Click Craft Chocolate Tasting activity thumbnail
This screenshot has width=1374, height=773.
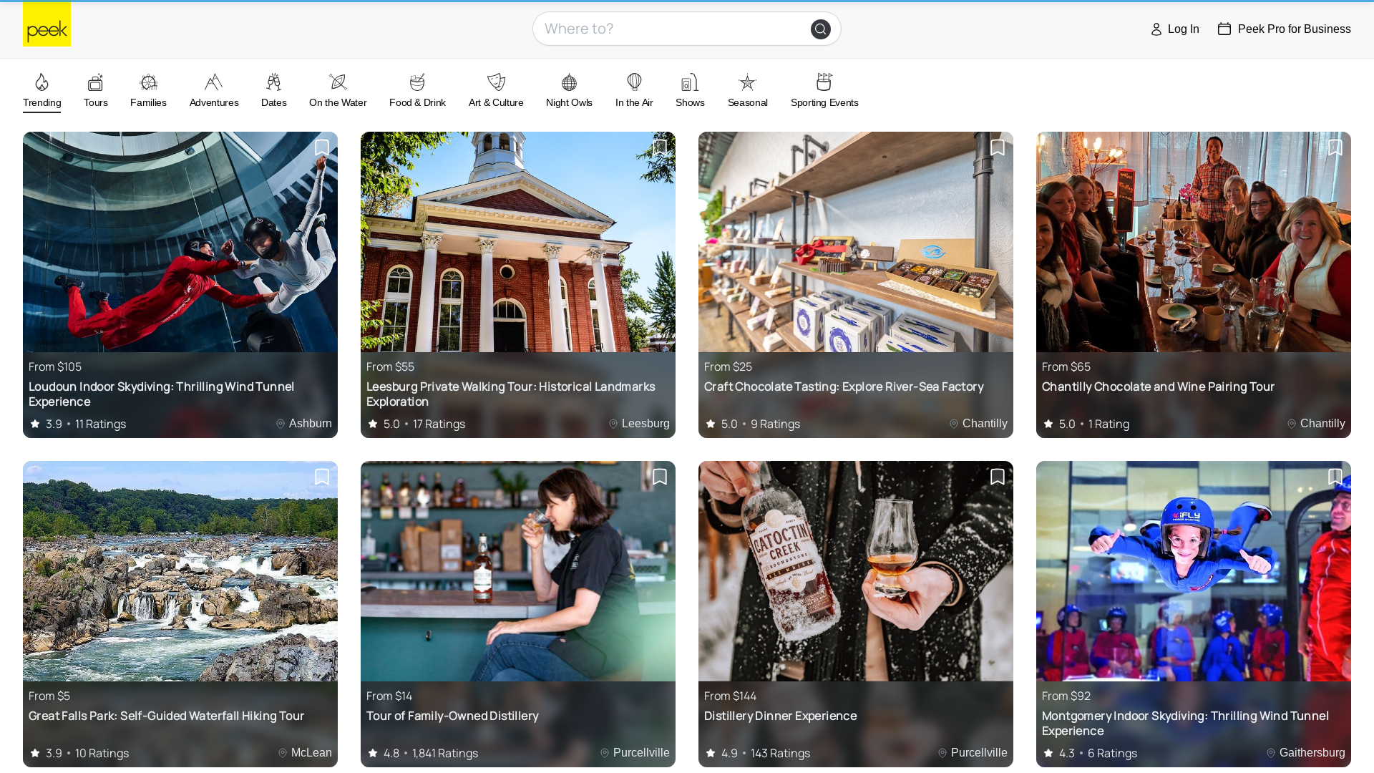tap(855, 284)
